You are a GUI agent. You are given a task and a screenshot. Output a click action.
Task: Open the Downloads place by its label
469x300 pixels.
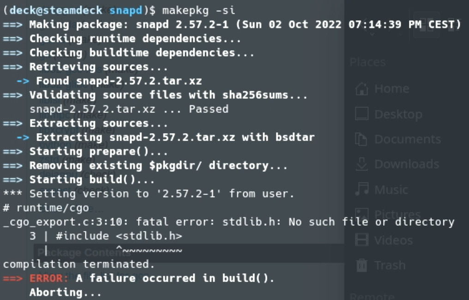pos(407,164)
